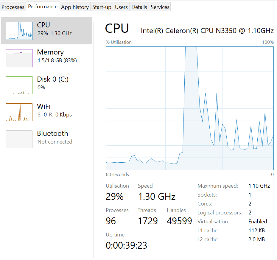Click the WiFi label in sidebar
The height and width of the screenshot is (260, 277).
click(x=44, y=106)
